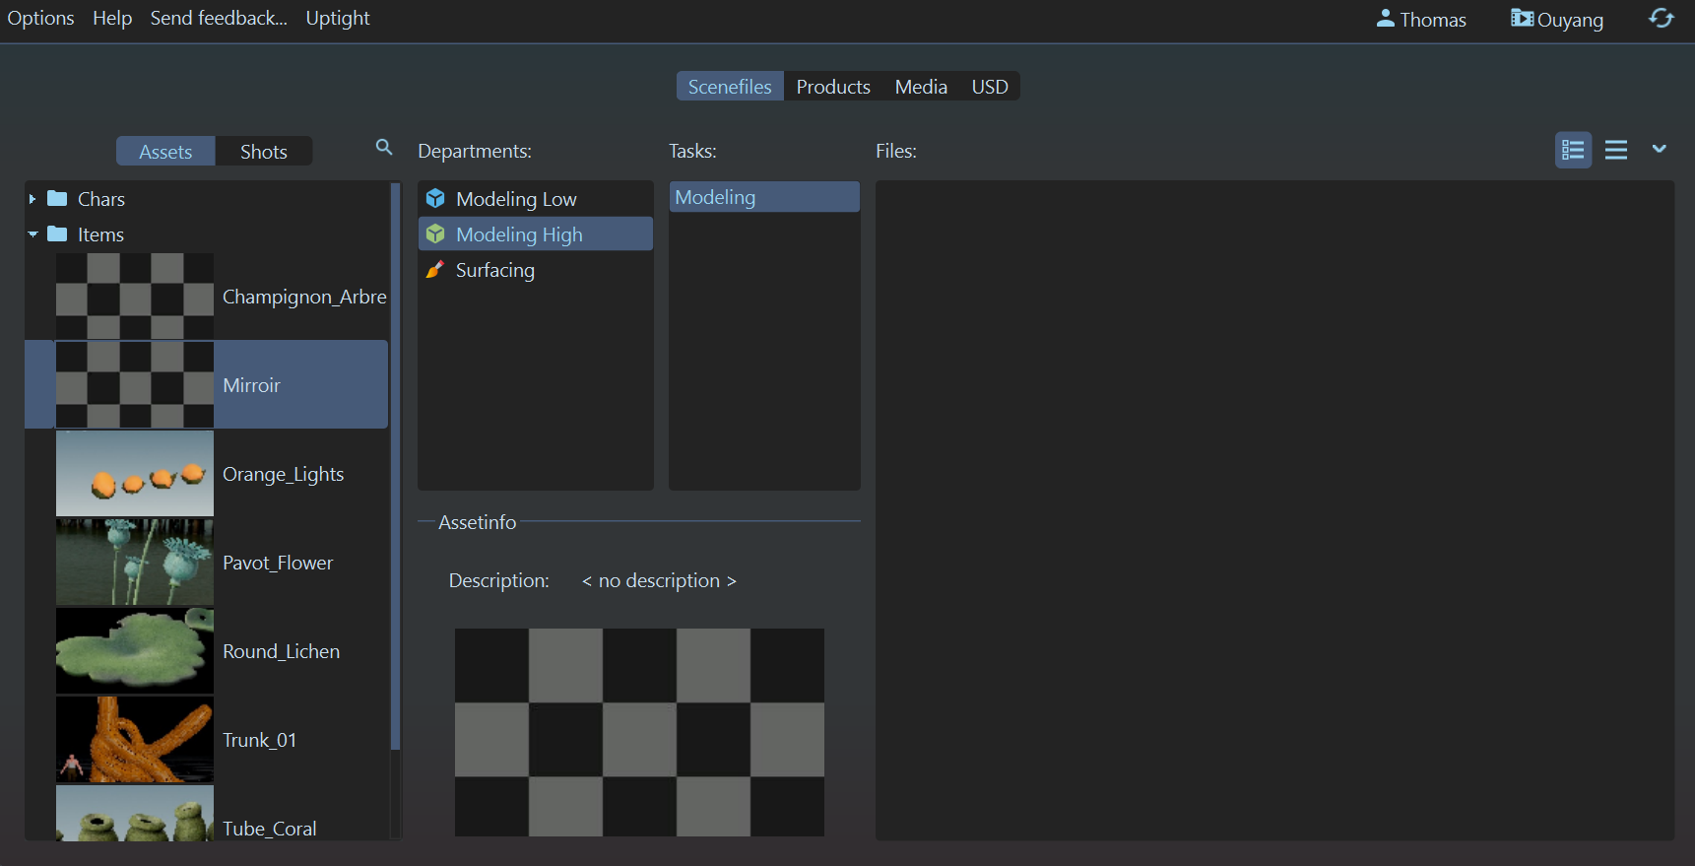This screenshot has height=866, width=1695.
Task: Toggle to Shots view
Action: click(263, 152)
